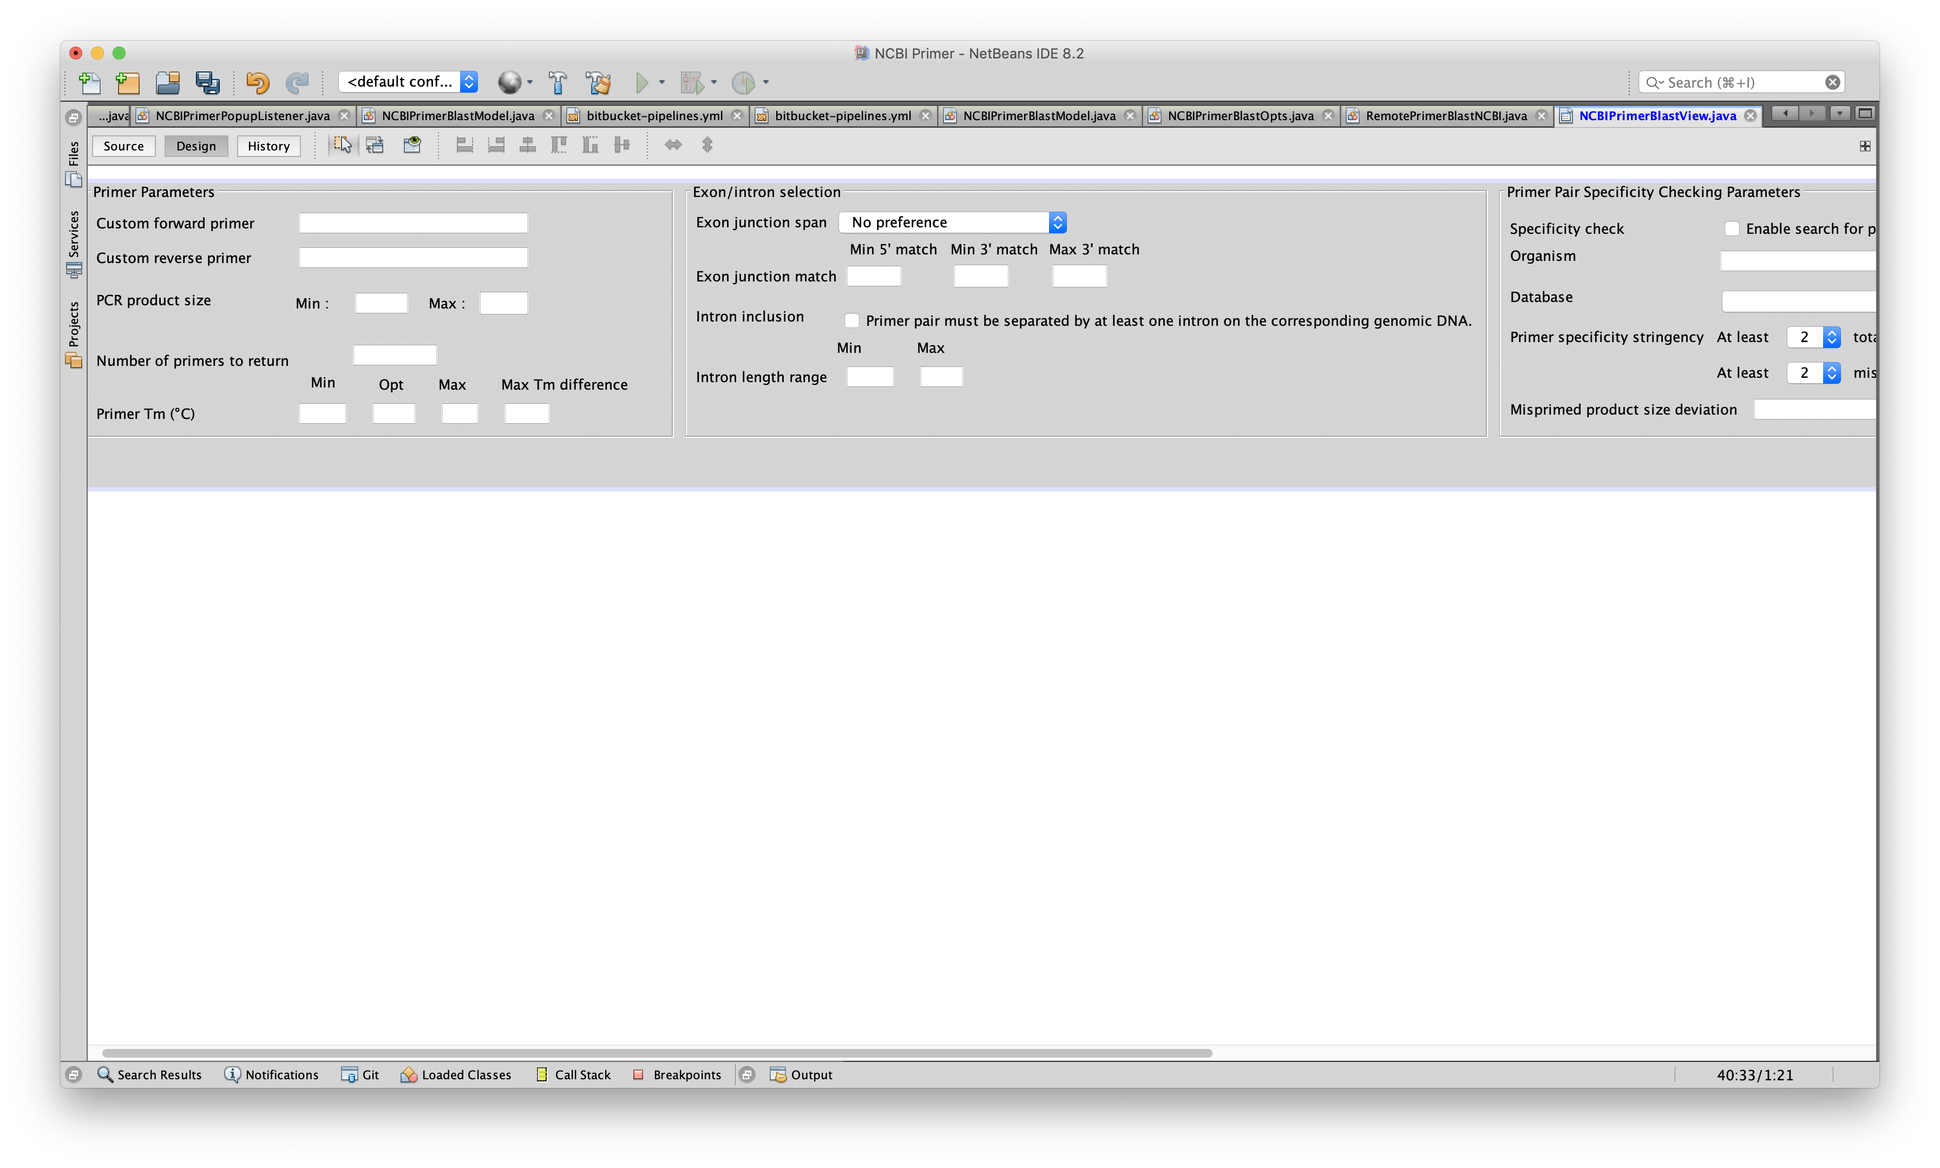This screenshot has width=1940, height=1168.
Task: Check the Specificity check checkbox
Action: pyautogui.click(x=1732, y=228)
